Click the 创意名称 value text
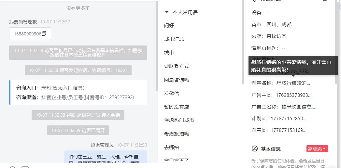 click(293, 83)
